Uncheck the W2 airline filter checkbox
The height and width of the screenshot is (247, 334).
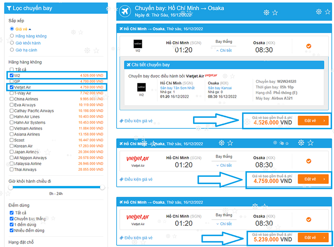point(12,75)
